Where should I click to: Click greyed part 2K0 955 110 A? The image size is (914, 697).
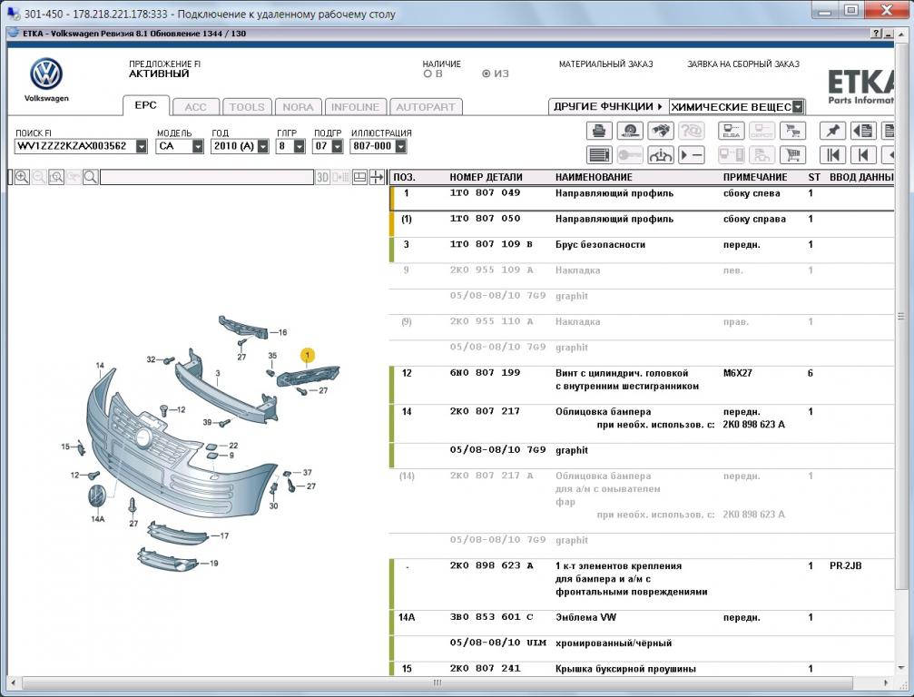pyautogui.click(x=491, y=321)
